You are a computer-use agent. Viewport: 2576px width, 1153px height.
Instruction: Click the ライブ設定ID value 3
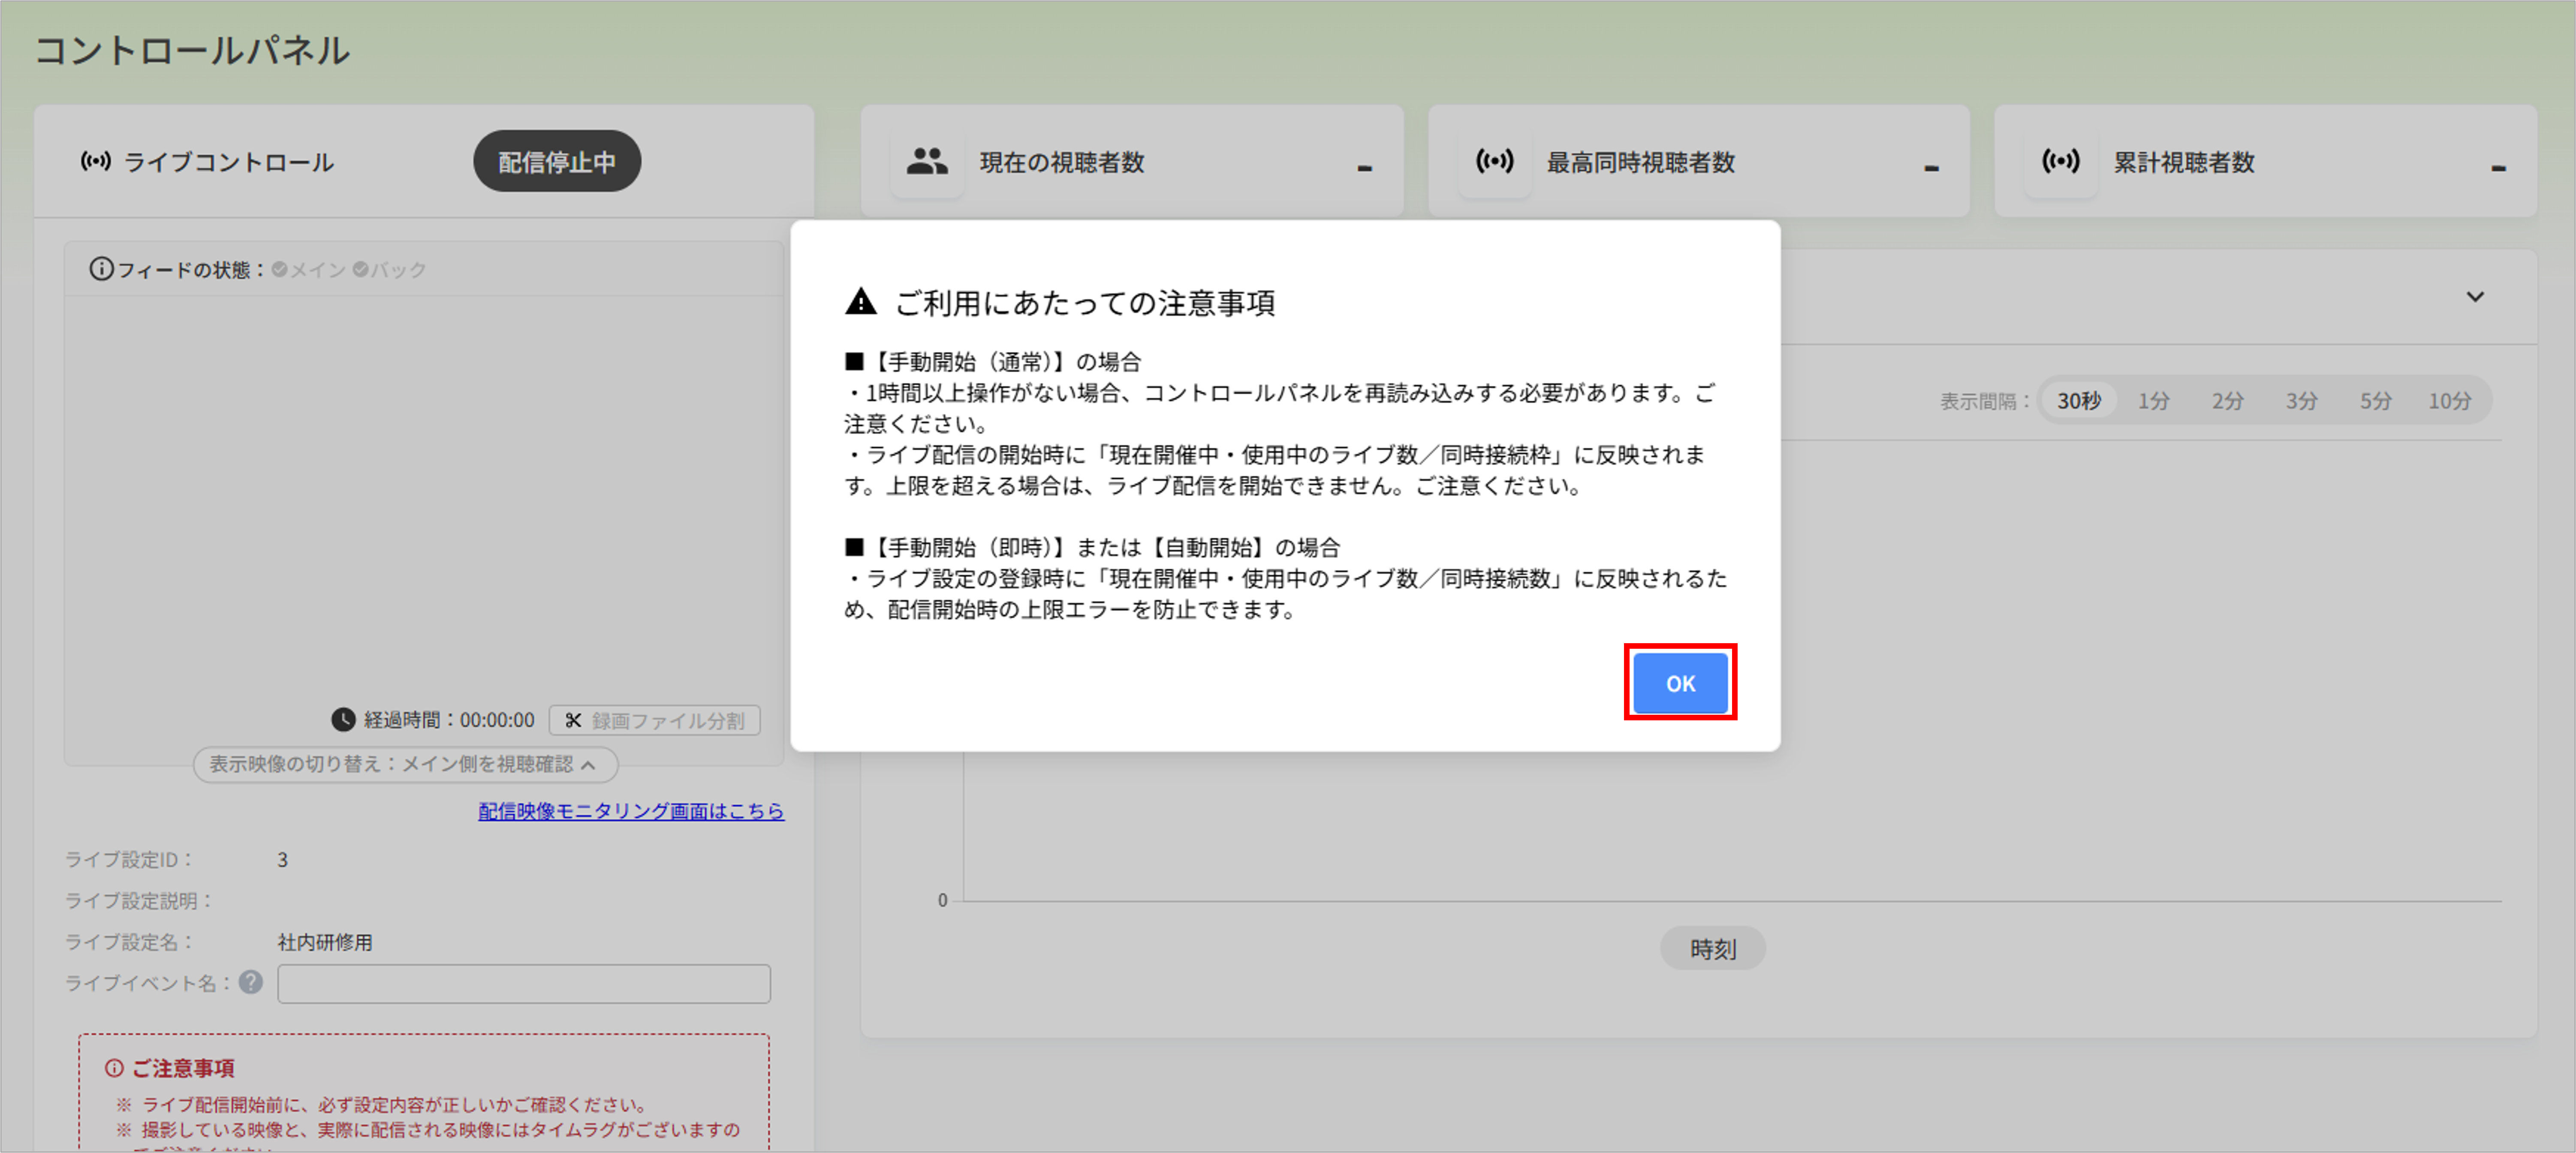tap(283, 860)
